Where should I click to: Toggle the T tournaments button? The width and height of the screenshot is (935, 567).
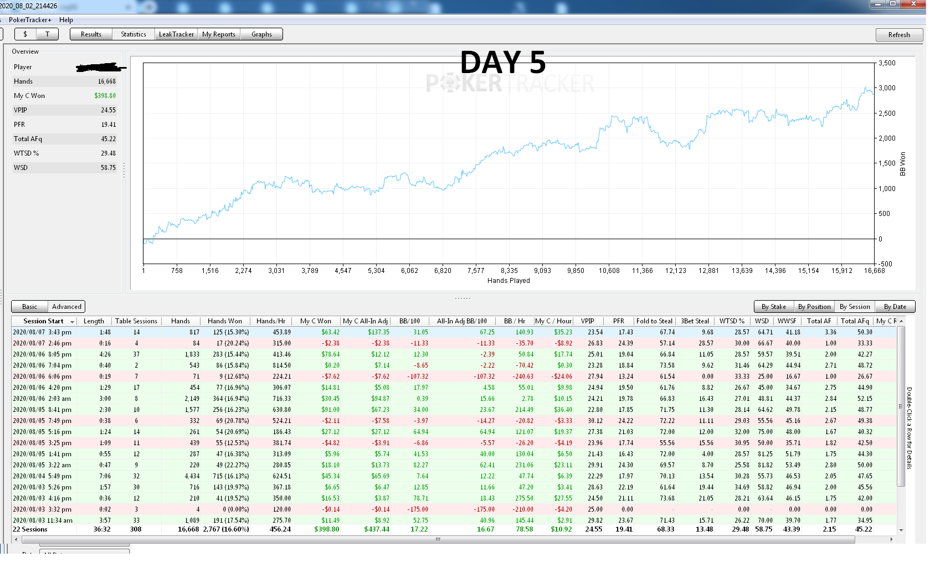coord(48,34)
